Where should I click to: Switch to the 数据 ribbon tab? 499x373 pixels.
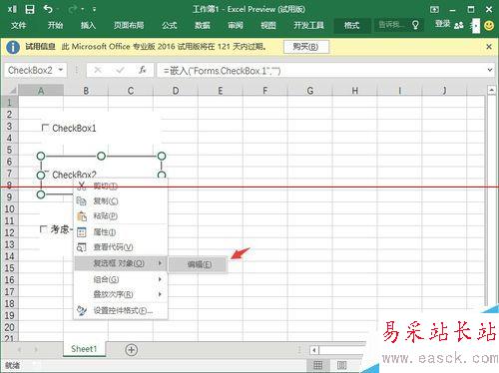click(203, 25)
